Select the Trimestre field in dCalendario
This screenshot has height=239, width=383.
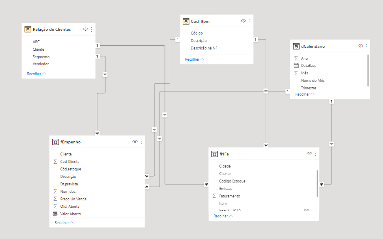click(x=309, y=88)
